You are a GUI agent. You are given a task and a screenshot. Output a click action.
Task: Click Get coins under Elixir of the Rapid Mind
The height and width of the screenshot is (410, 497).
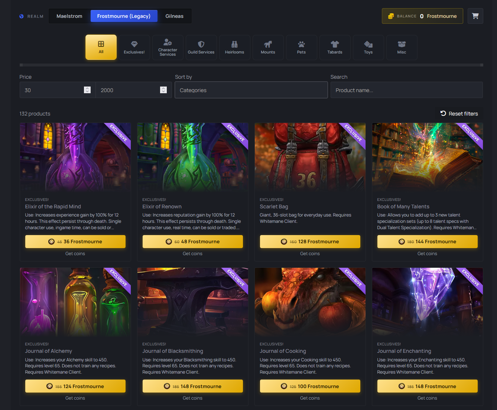[x=75, y=254]
